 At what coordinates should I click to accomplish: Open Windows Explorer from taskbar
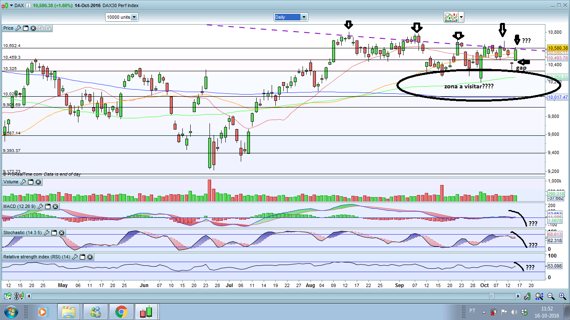tap(69, 312)
